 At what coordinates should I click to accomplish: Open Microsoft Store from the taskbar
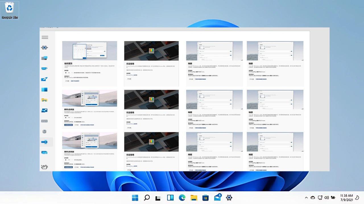[x=206, y=197]
